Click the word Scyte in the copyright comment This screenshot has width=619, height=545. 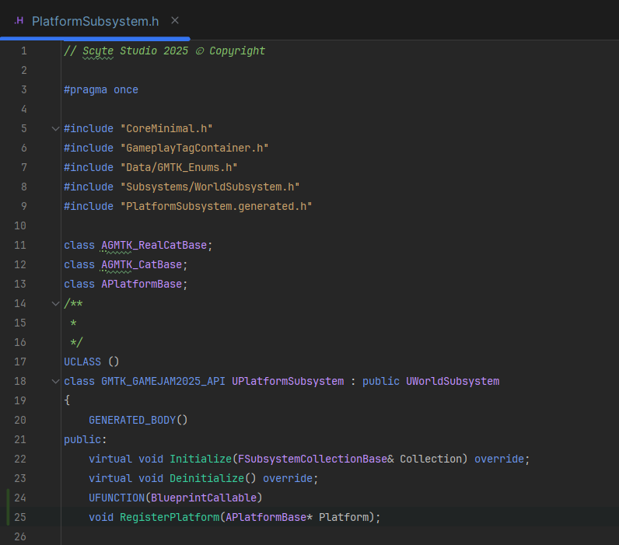(98, 51)
